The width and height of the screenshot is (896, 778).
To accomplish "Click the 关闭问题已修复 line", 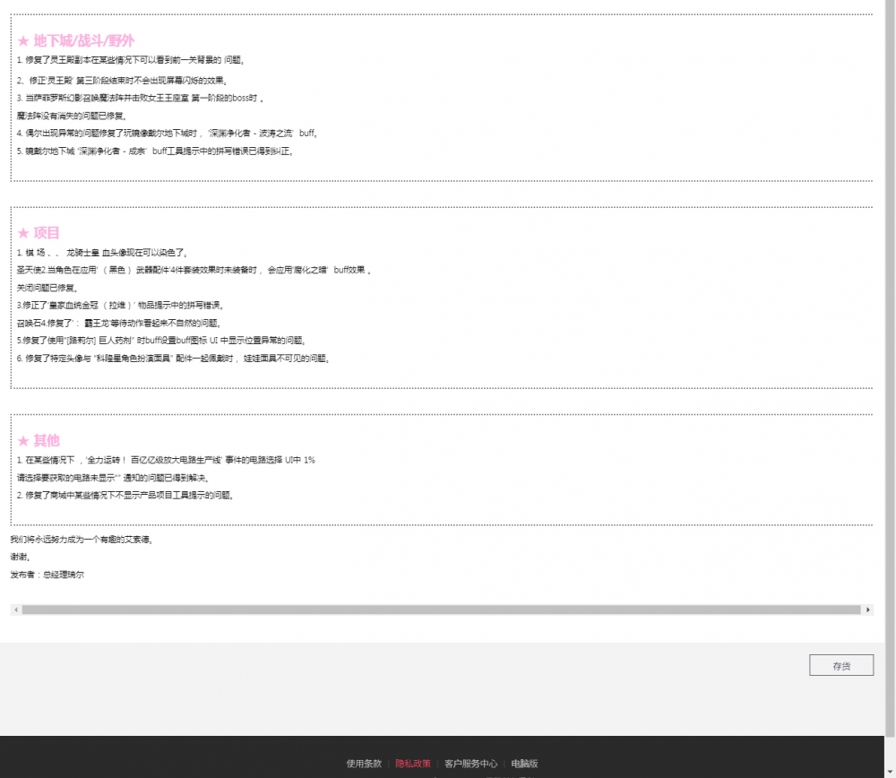I will pyautogui.click(x=47, y=288).
